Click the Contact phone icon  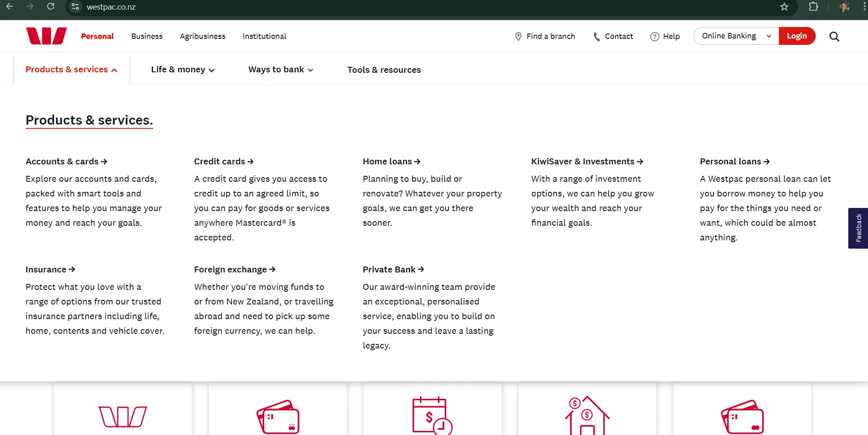click(597, 37)
